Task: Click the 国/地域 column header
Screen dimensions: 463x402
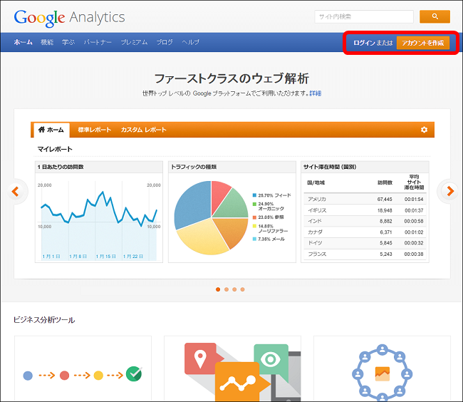Action: [x=316, y=182]
